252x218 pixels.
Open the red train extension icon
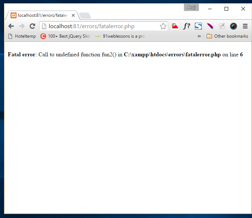pos(175,26)
